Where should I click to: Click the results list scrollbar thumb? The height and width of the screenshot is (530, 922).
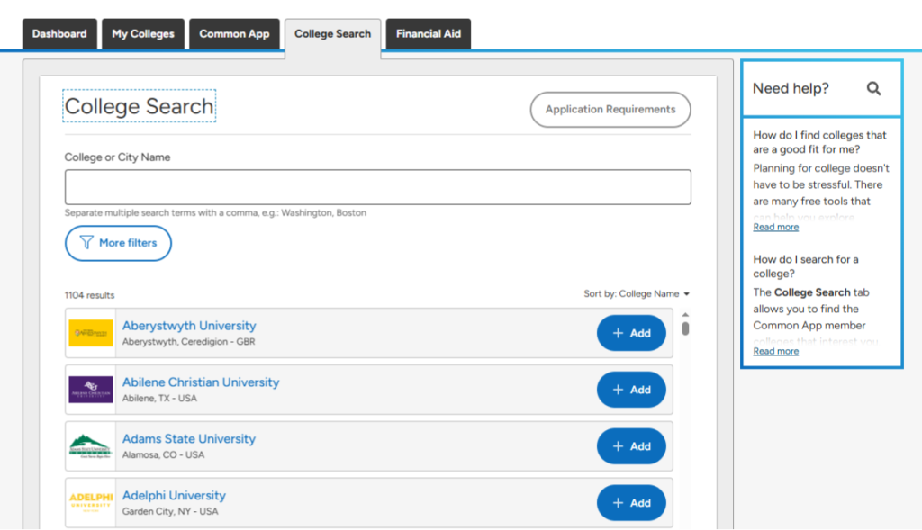coord(685,328)
